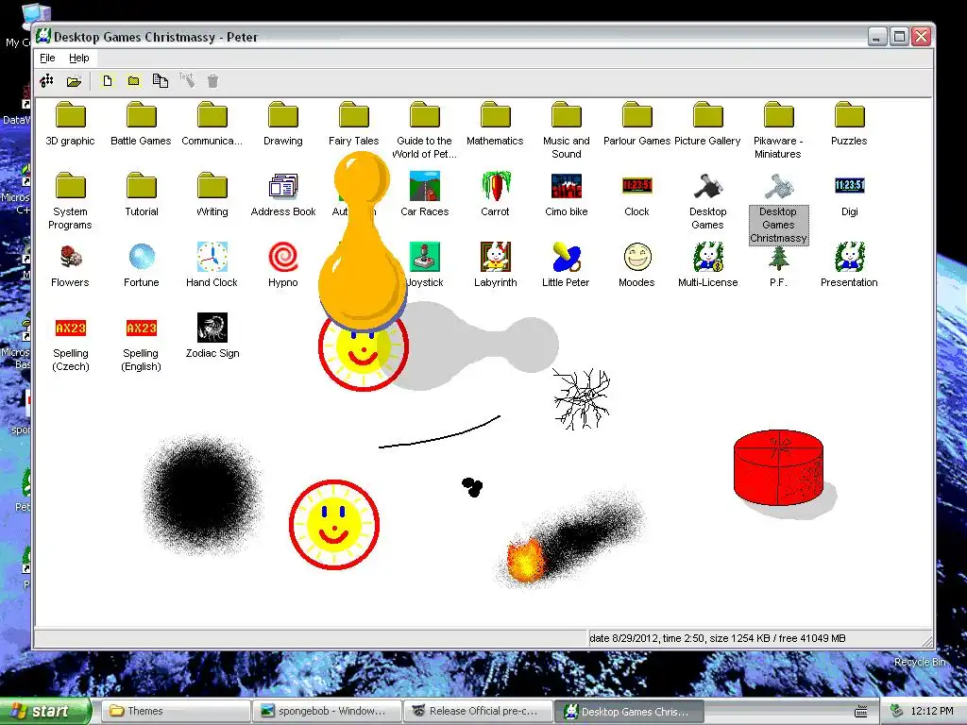The image size is (967, 725).
Task: Open the File menu
Action: point(47,58)
